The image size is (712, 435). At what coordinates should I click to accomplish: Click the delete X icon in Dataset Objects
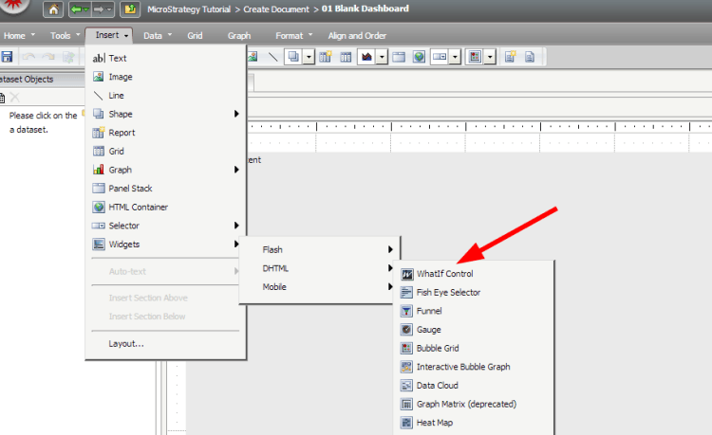(x=15, y=97)
